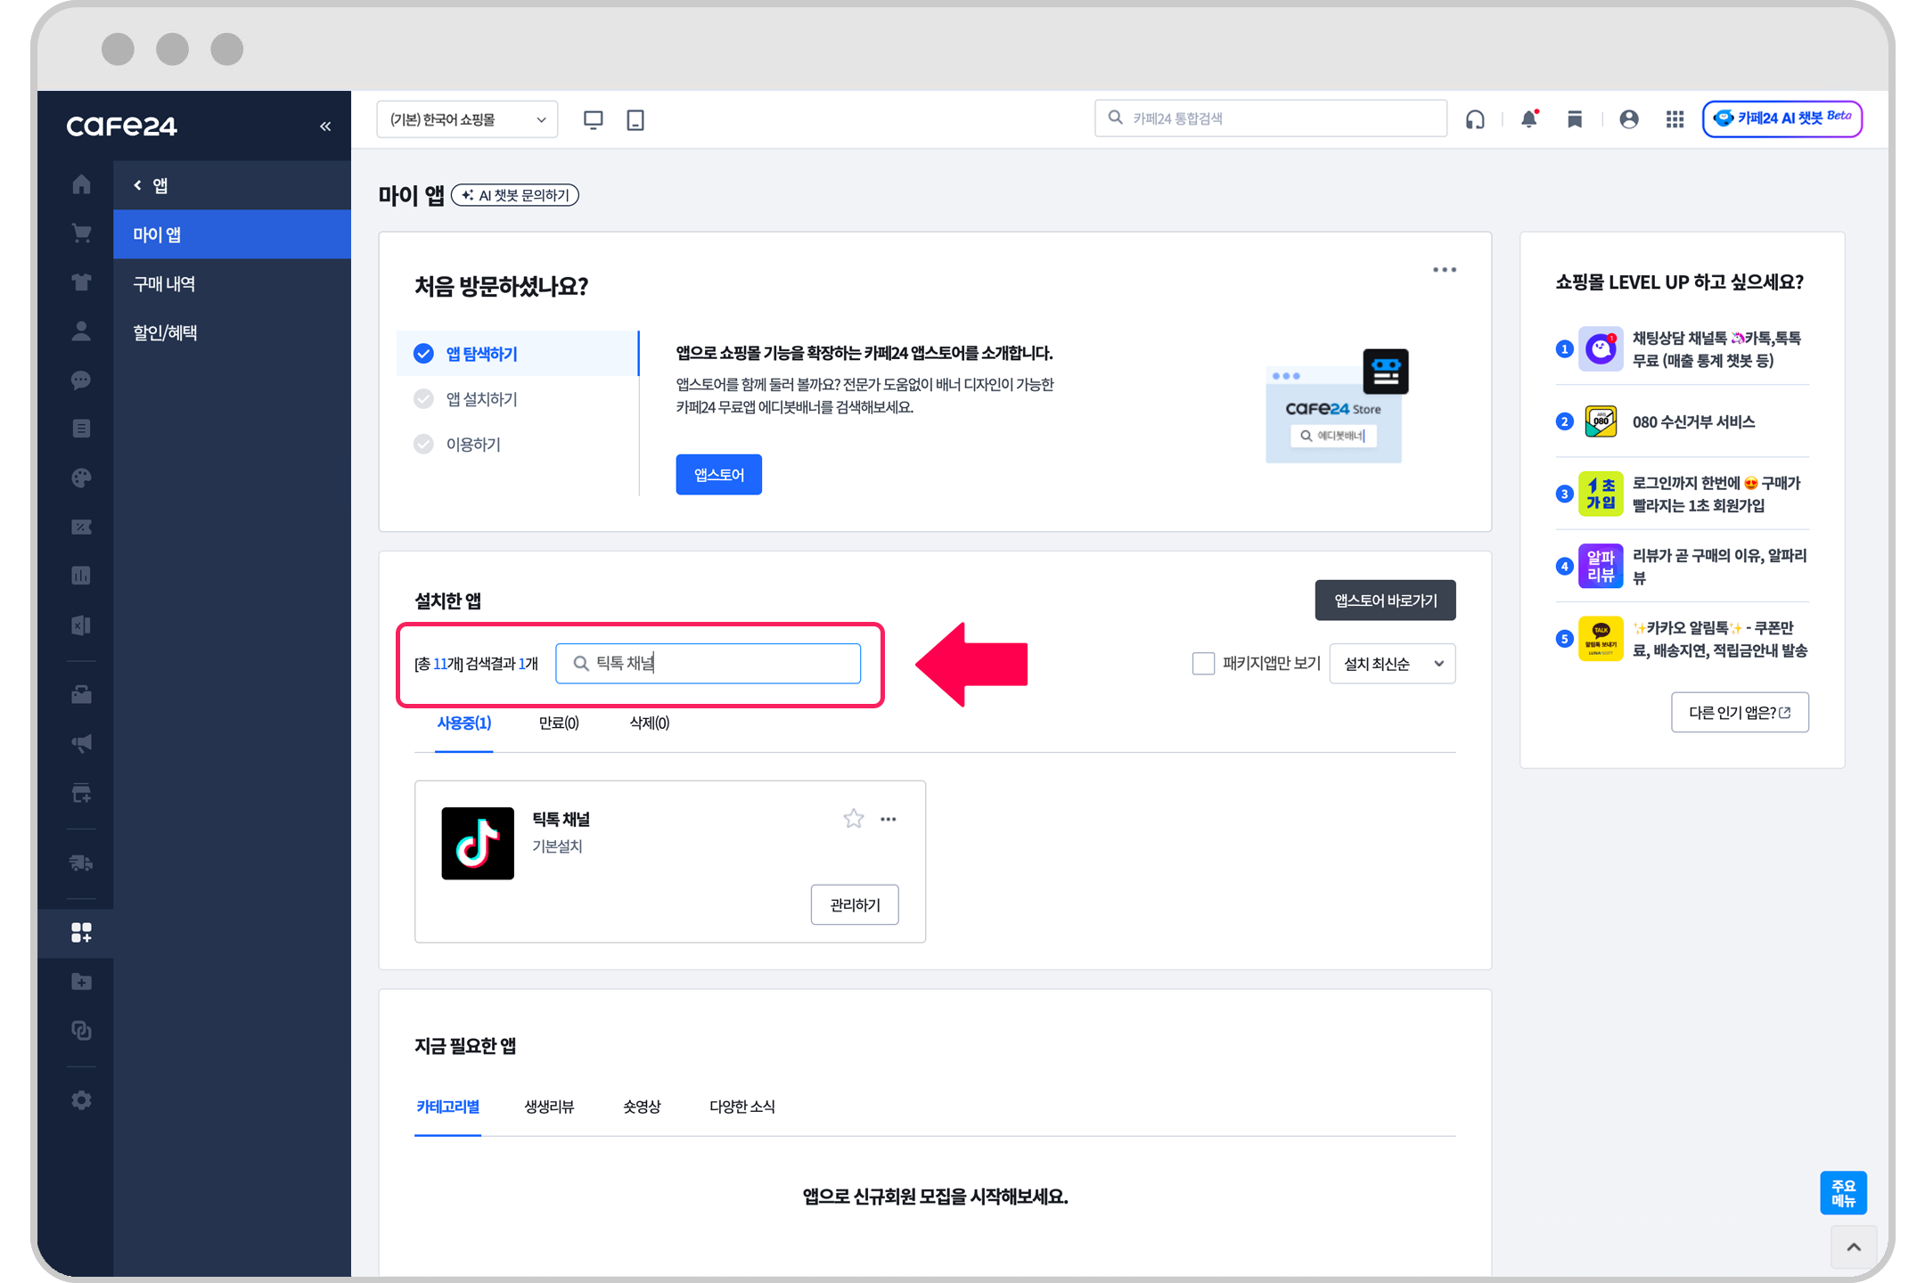This screenshot has height=1283, width=1925.
Task: Open the products shirt sidebar icon
Action: pos(81,282)
